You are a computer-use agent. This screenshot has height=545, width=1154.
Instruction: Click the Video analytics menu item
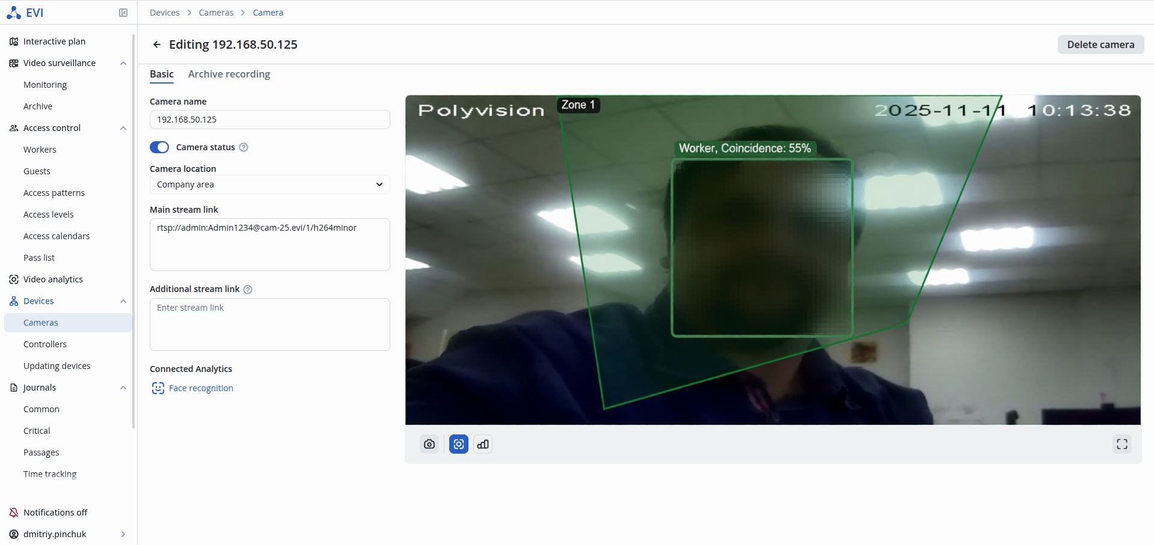(53, 279)
